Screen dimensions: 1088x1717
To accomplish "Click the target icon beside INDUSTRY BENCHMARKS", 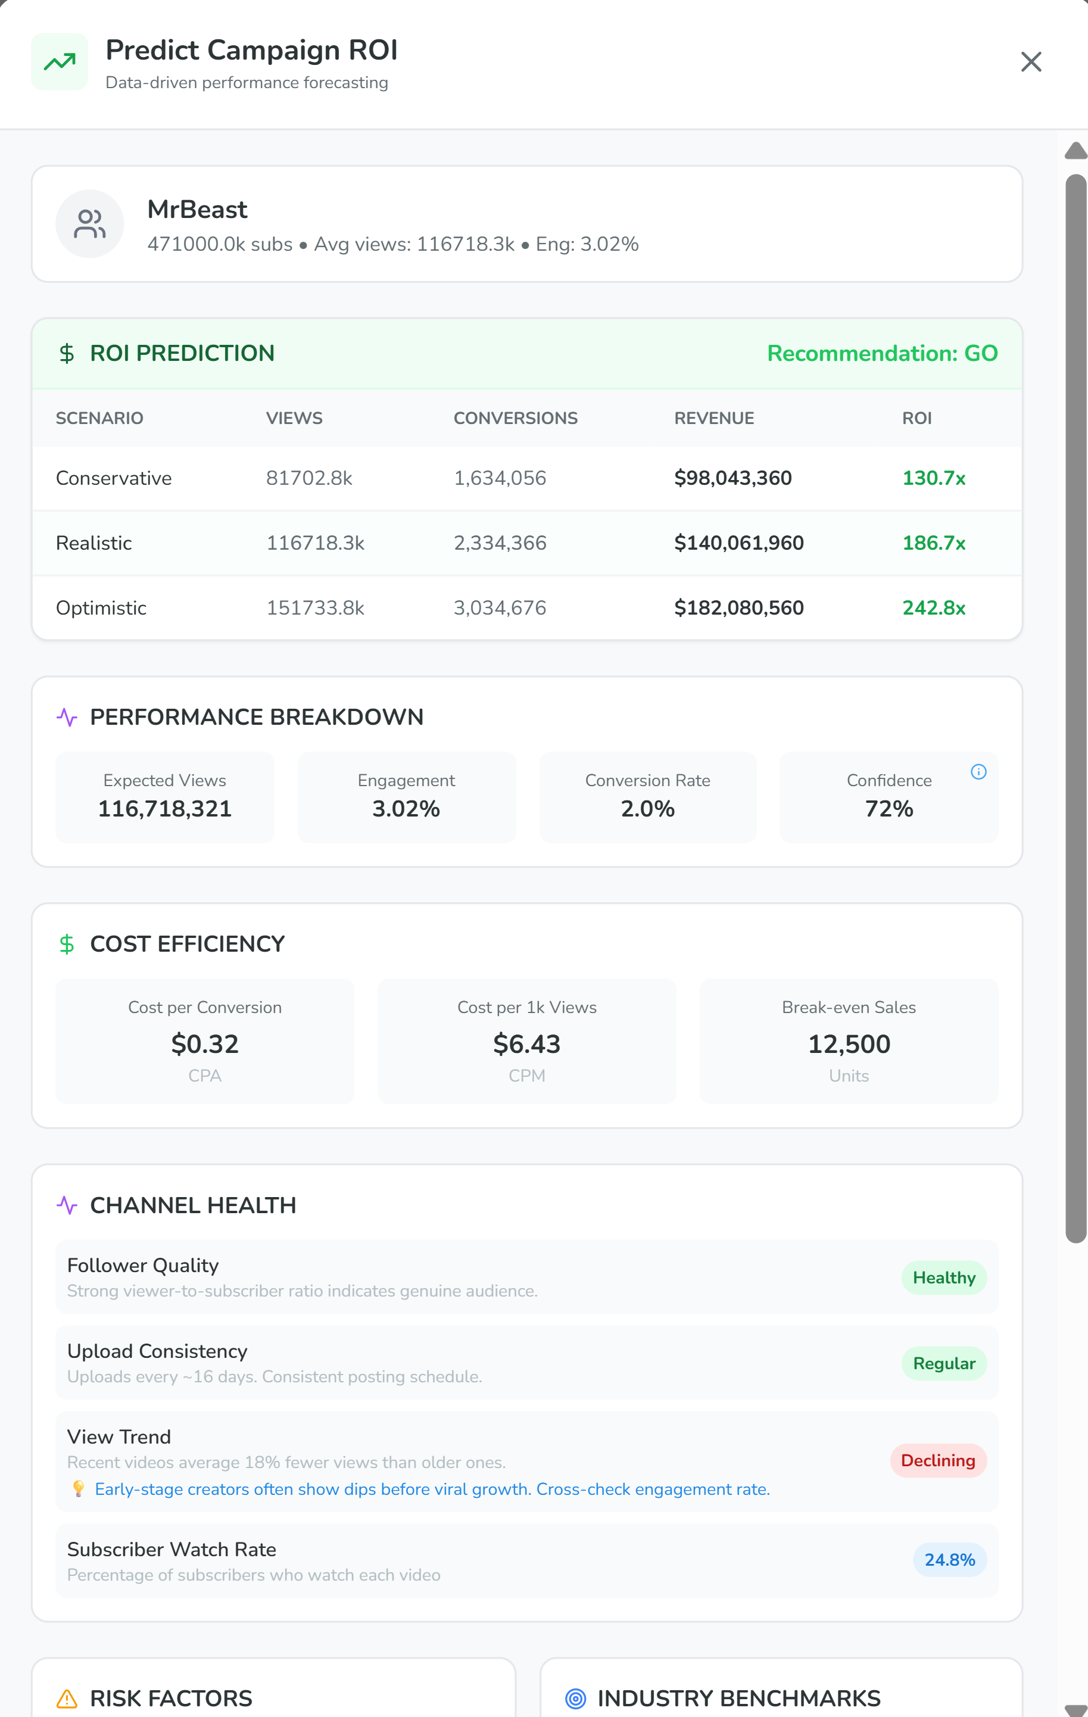I will pyautogui.click(x=575, y=1699).
